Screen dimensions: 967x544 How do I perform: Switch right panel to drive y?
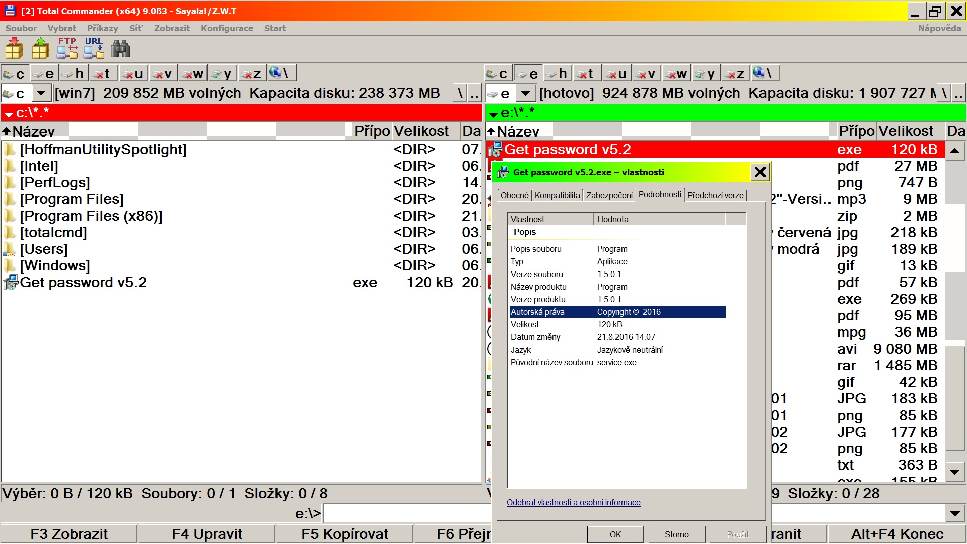point(705,74)
